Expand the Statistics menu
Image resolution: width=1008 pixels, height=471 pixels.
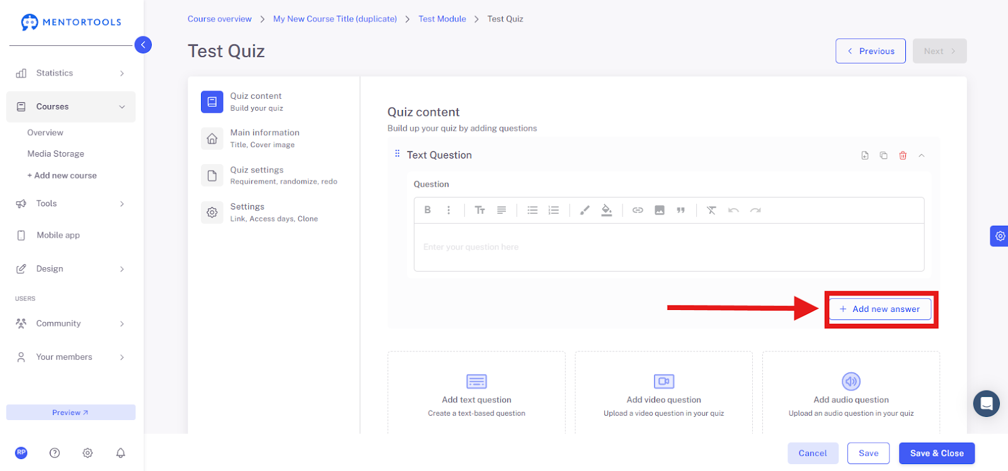point(71,74)
